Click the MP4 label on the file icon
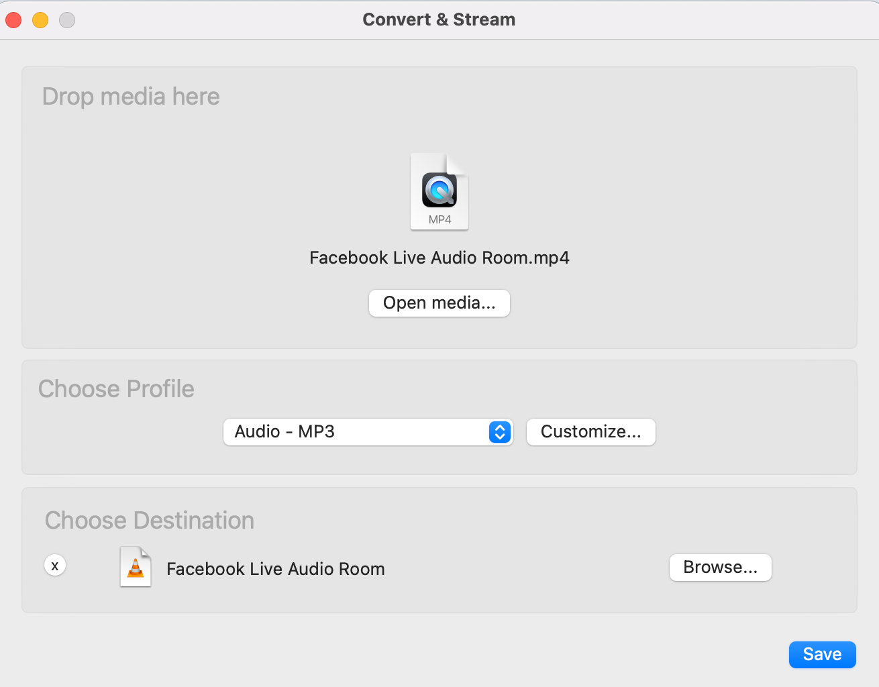The width and height of the screenshot is (879, 687). pyautogui.click(x=439, y=219)
